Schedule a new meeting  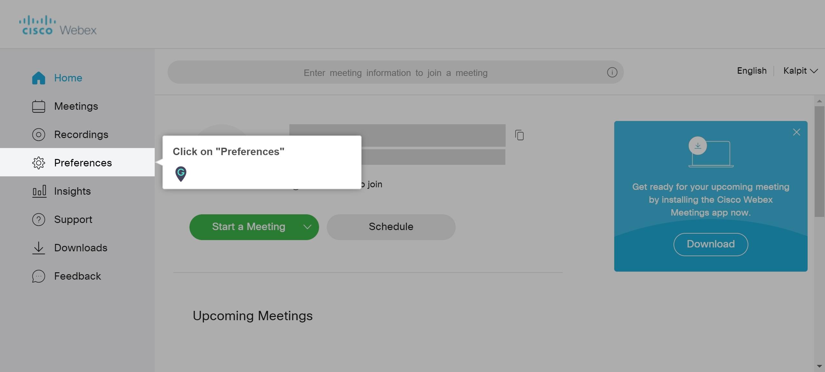(390, 227)
